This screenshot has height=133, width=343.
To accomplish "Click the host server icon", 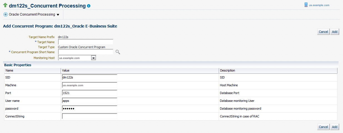I will point(306,5).
